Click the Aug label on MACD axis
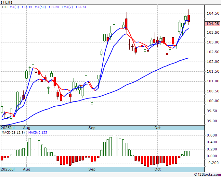221x177 pixels. pos(27,169)
